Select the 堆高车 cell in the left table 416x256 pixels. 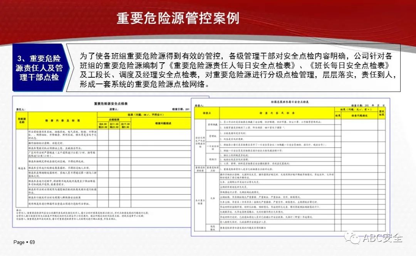tap(21, 168)
